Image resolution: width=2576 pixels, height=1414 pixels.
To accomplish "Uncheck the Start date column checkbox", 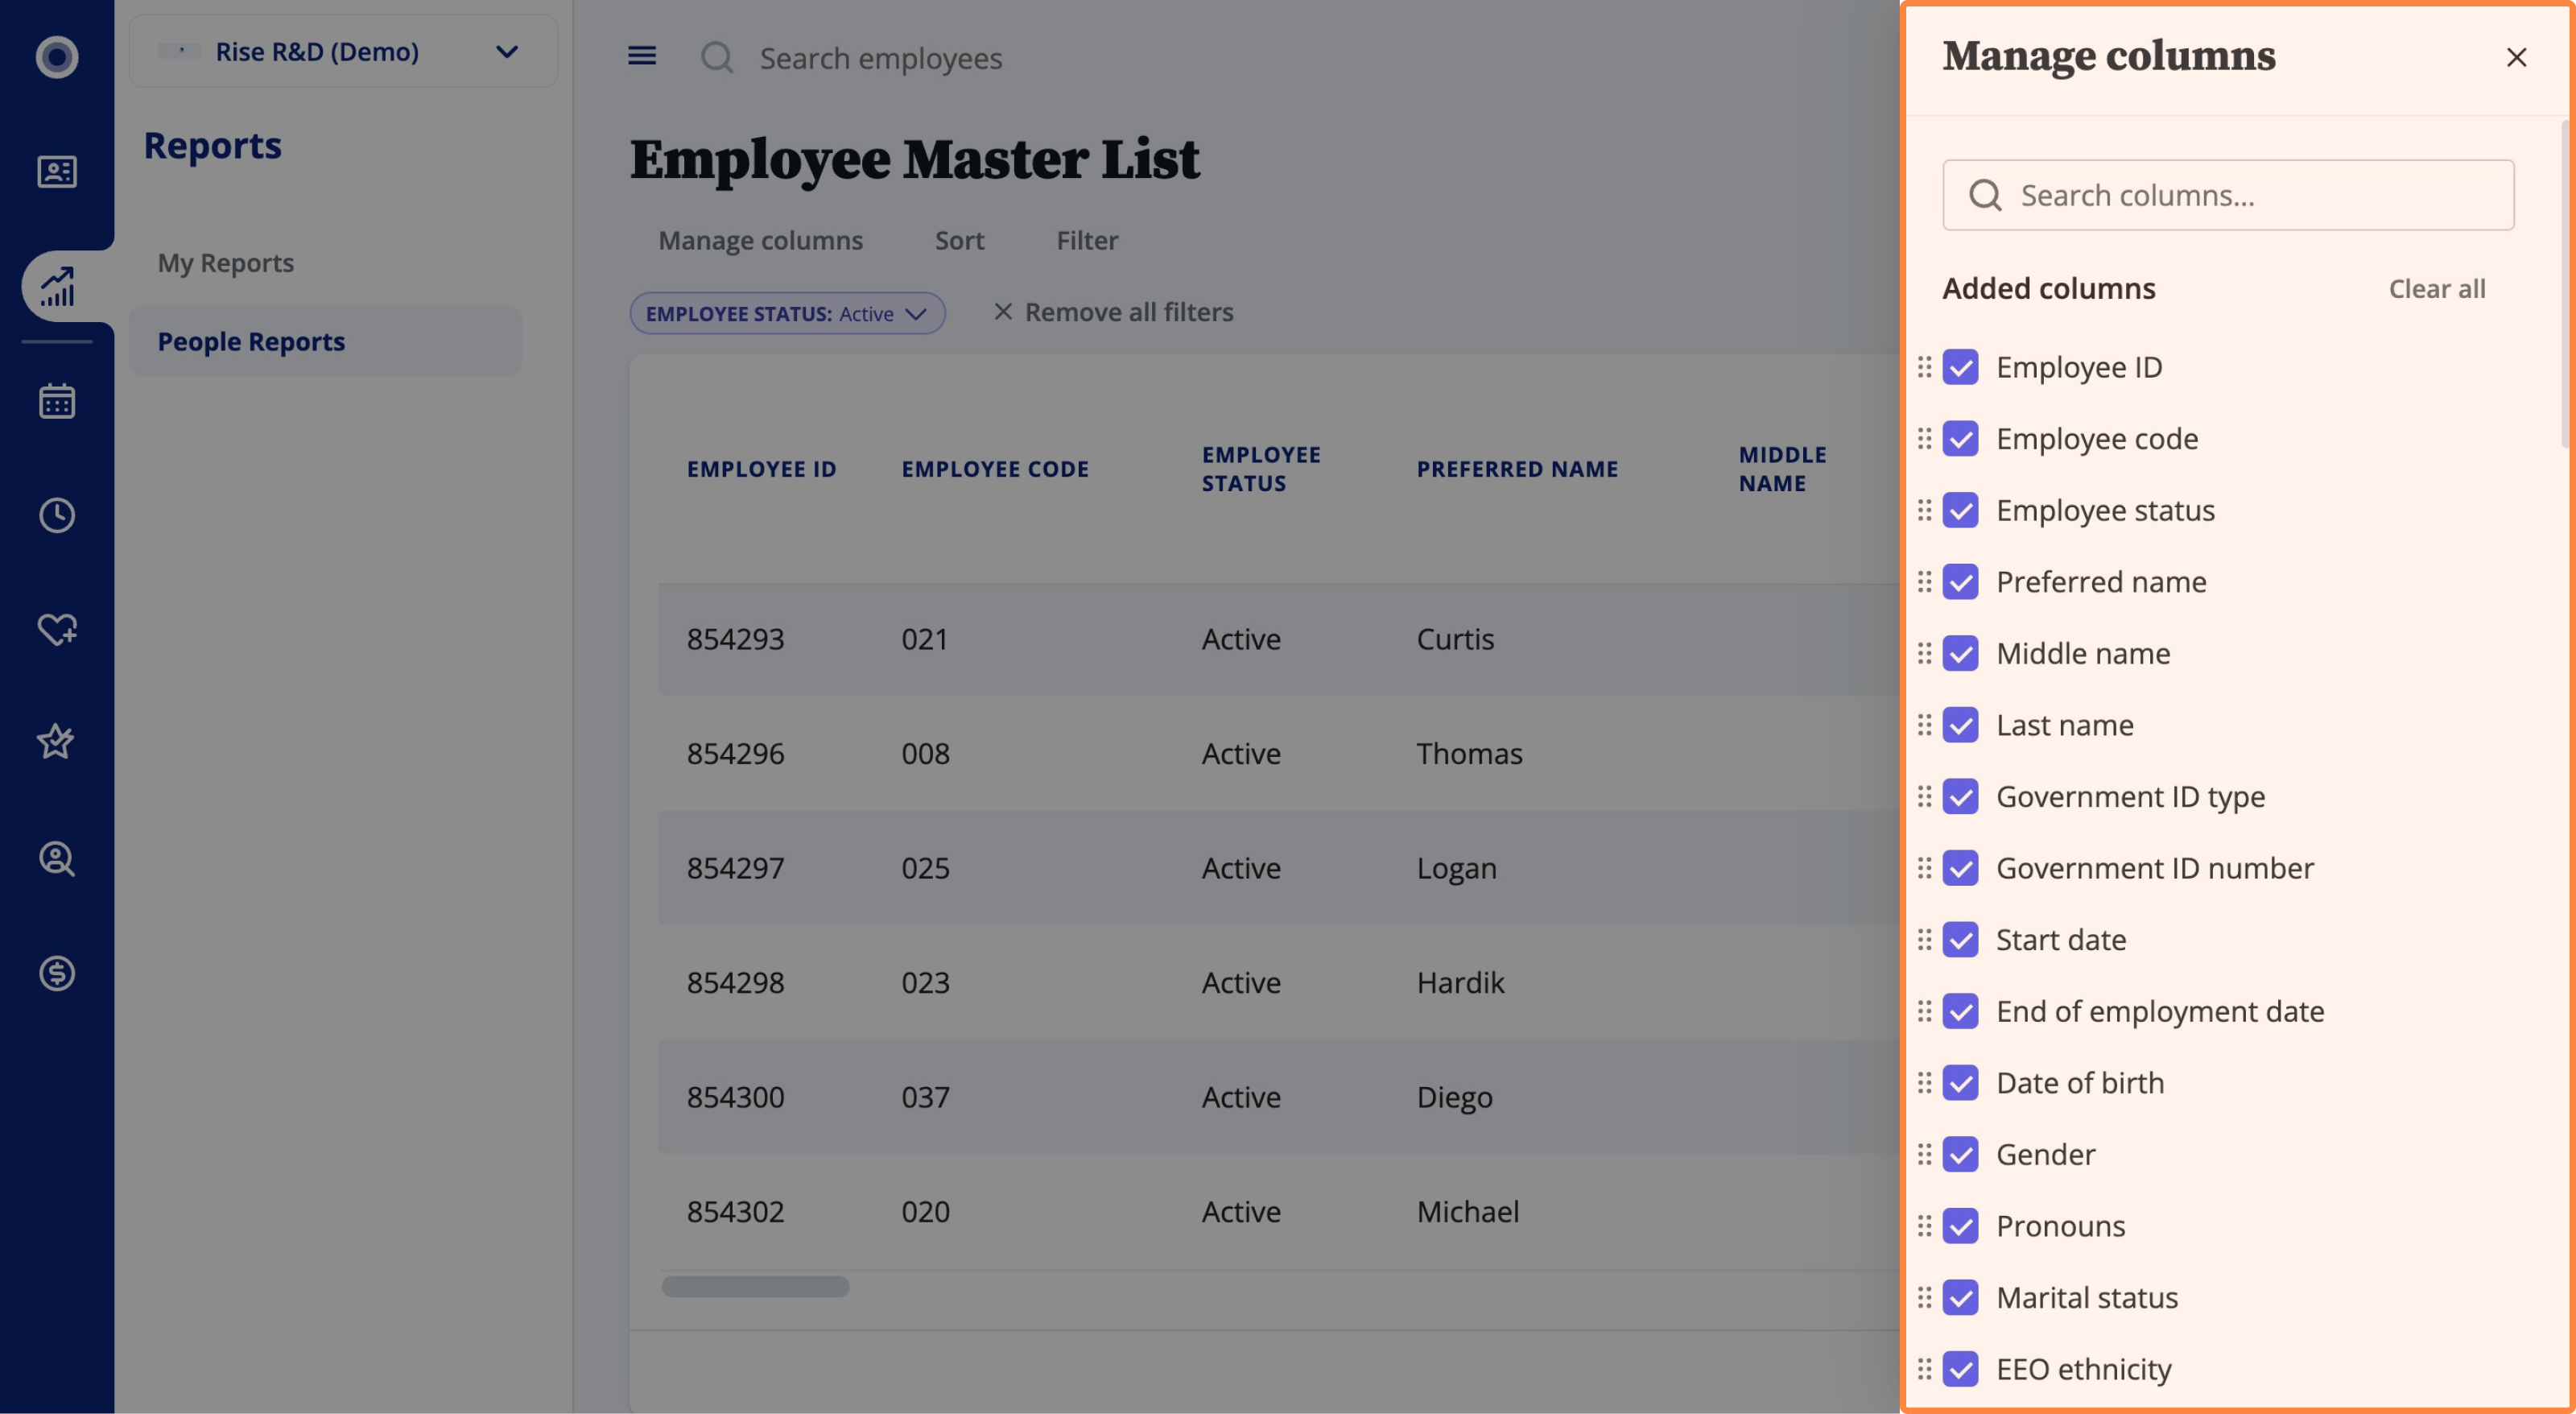I will [x=1960, y=939].
